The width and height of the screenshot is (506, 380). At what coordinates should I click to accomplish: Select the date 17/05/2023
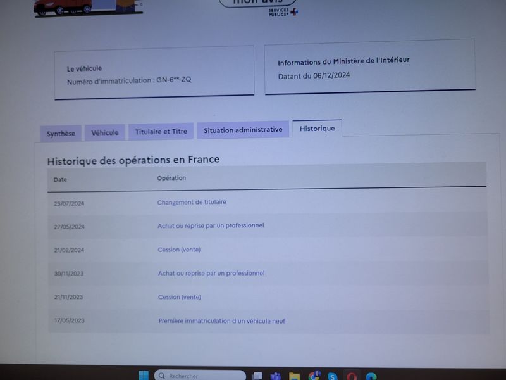coord(70,320)
